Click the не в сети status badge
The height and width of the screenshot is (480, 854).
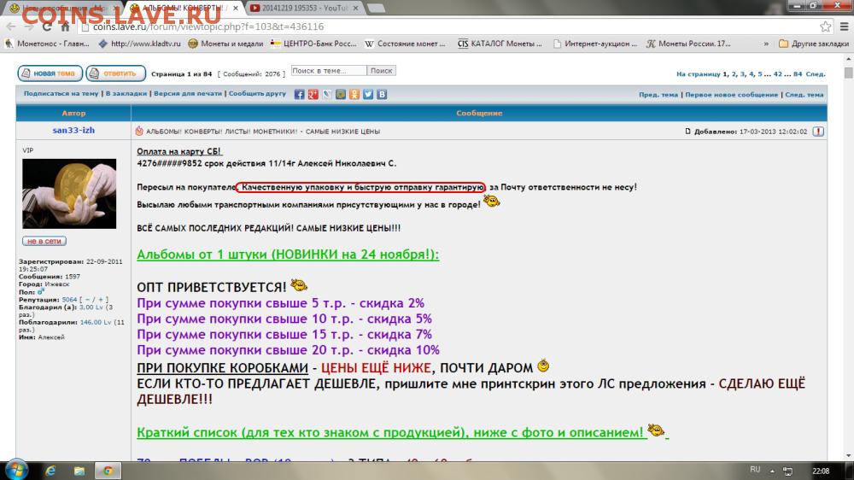[x=44, y=241]
